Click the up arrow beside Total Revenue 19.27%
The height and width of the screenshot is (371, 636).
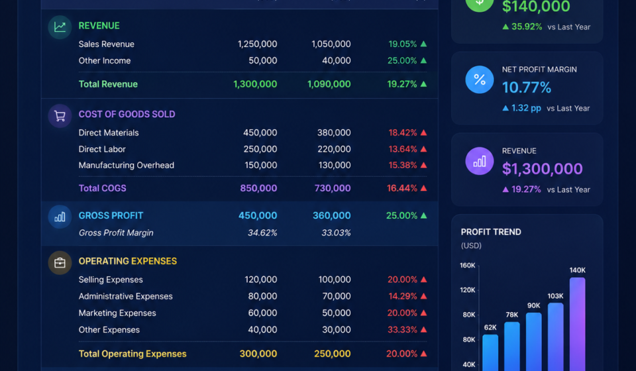[423, 84]
